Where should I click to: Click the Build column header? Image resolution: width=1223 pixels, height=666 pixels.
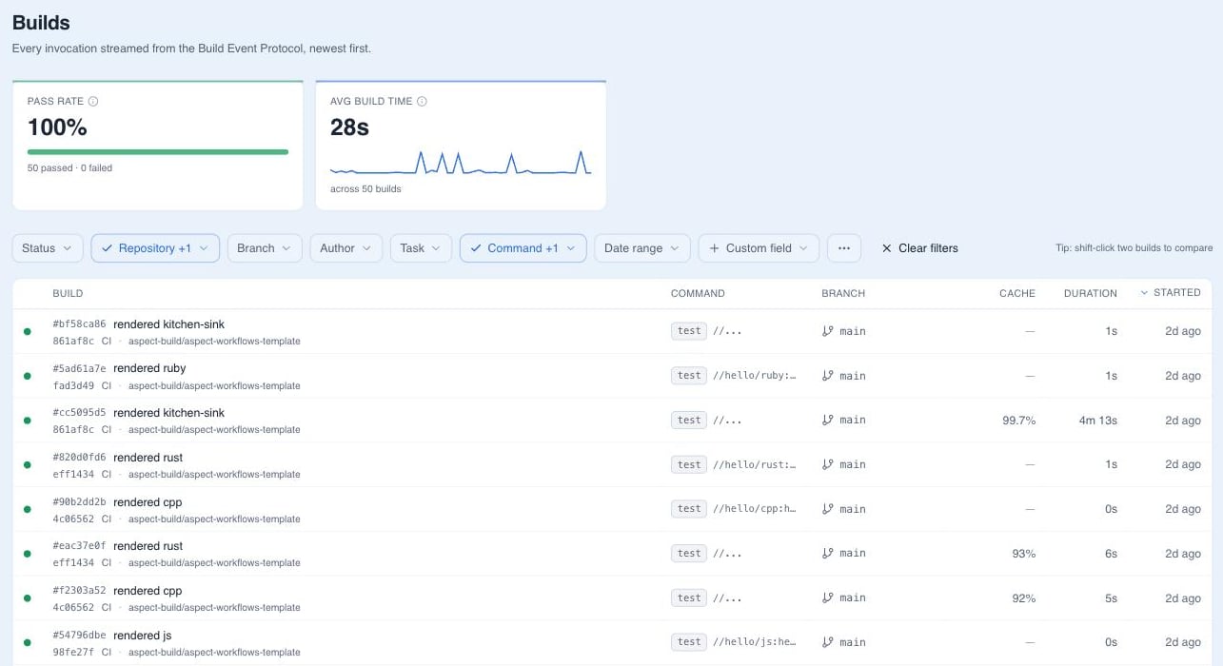[x=68, y=293]
